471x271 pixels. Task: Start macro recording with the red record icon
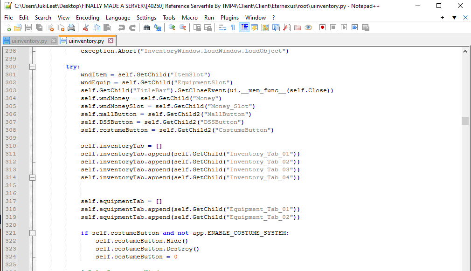pyautogui.click(x=322, y=27)
